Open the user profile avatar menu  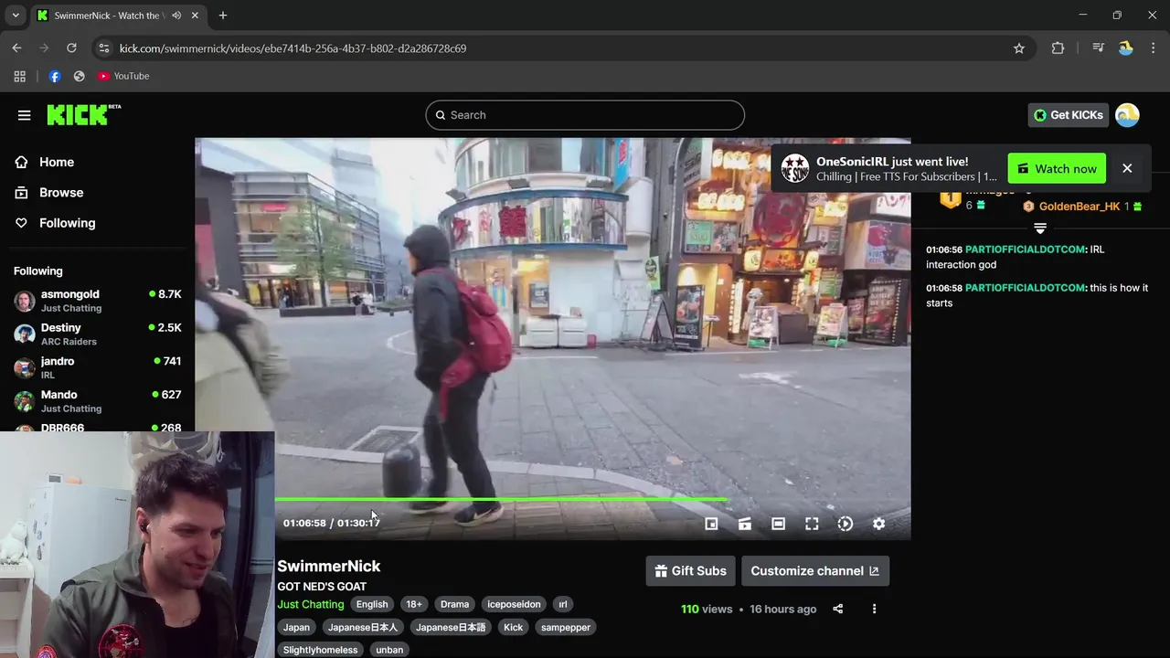point(1127,115)
